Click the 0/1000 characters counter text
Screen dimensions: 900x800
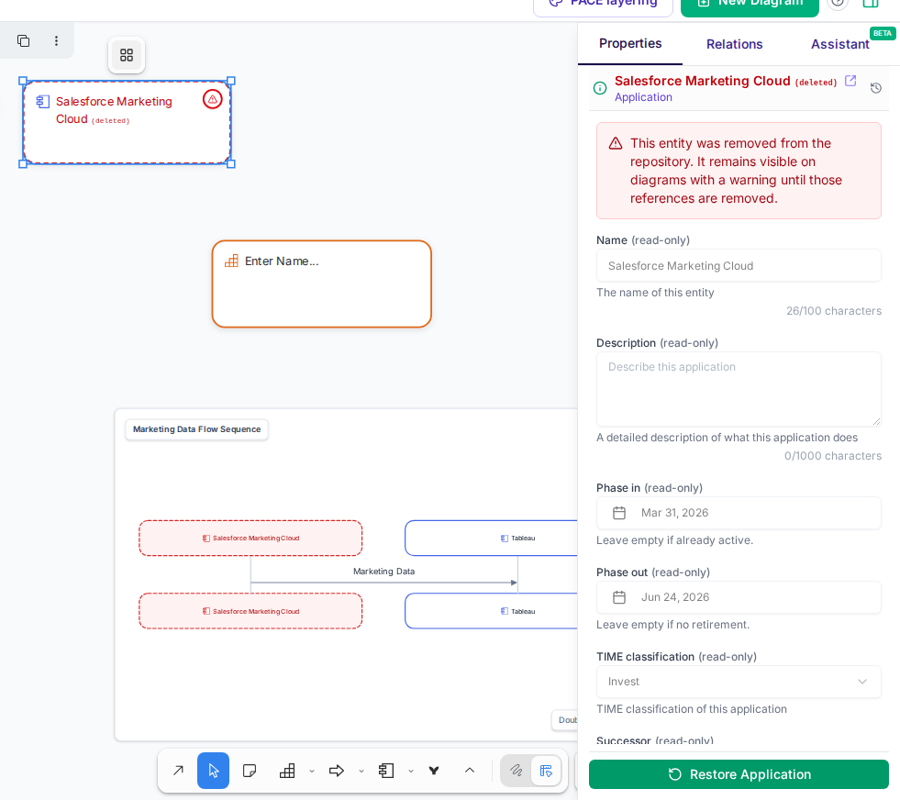(x=833, y=456)
